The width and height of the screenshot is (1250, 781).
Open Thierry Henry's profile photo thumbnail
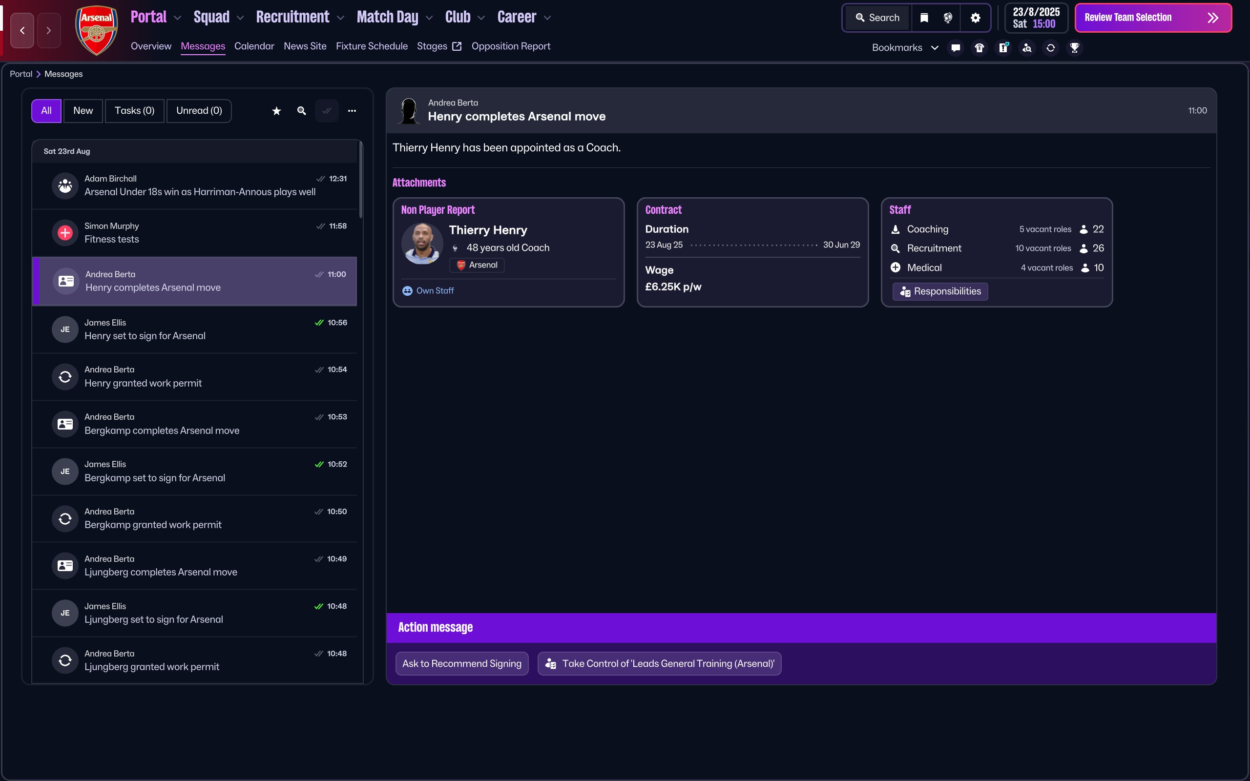[x=422, y=244]
